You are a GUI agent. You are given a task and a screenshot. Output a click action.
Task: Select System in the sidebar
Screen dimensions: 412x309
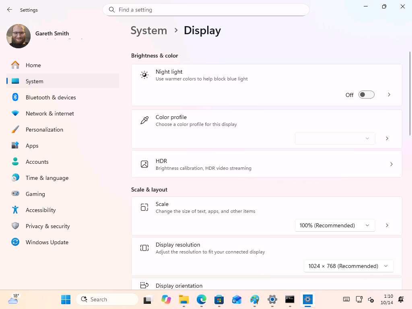click(62, 81)
